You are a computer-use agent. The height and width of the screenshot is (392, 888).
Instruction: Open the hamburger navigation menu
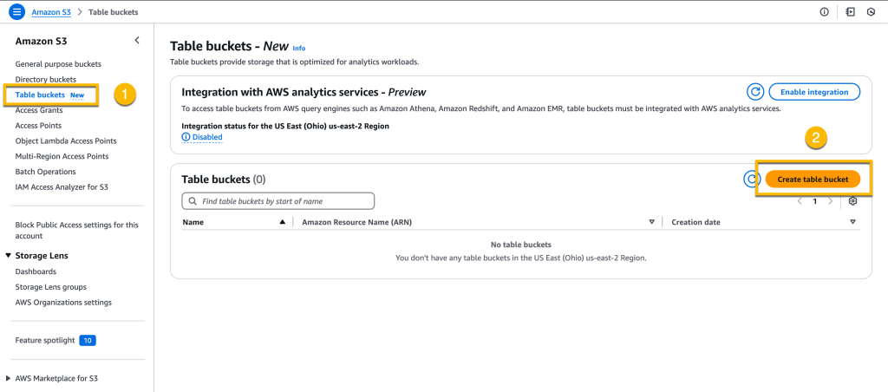pos(17,11)
